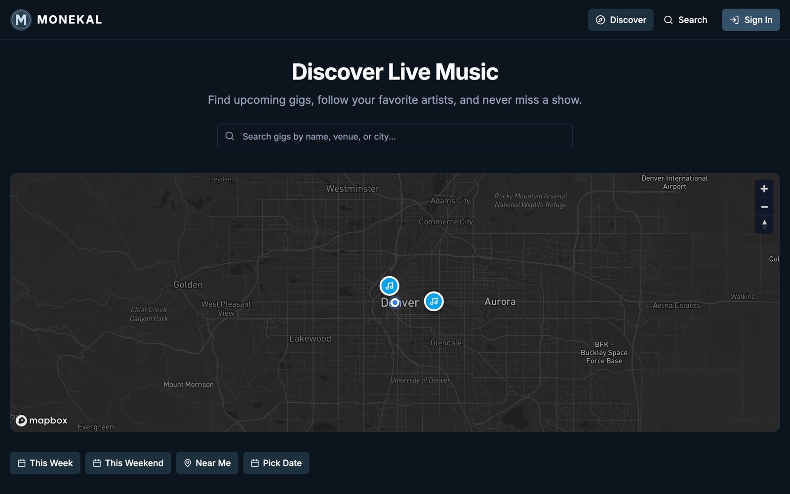Filter gigs by This Week
Viewport: 790px width, 494px height.
(x=45, y=463)
